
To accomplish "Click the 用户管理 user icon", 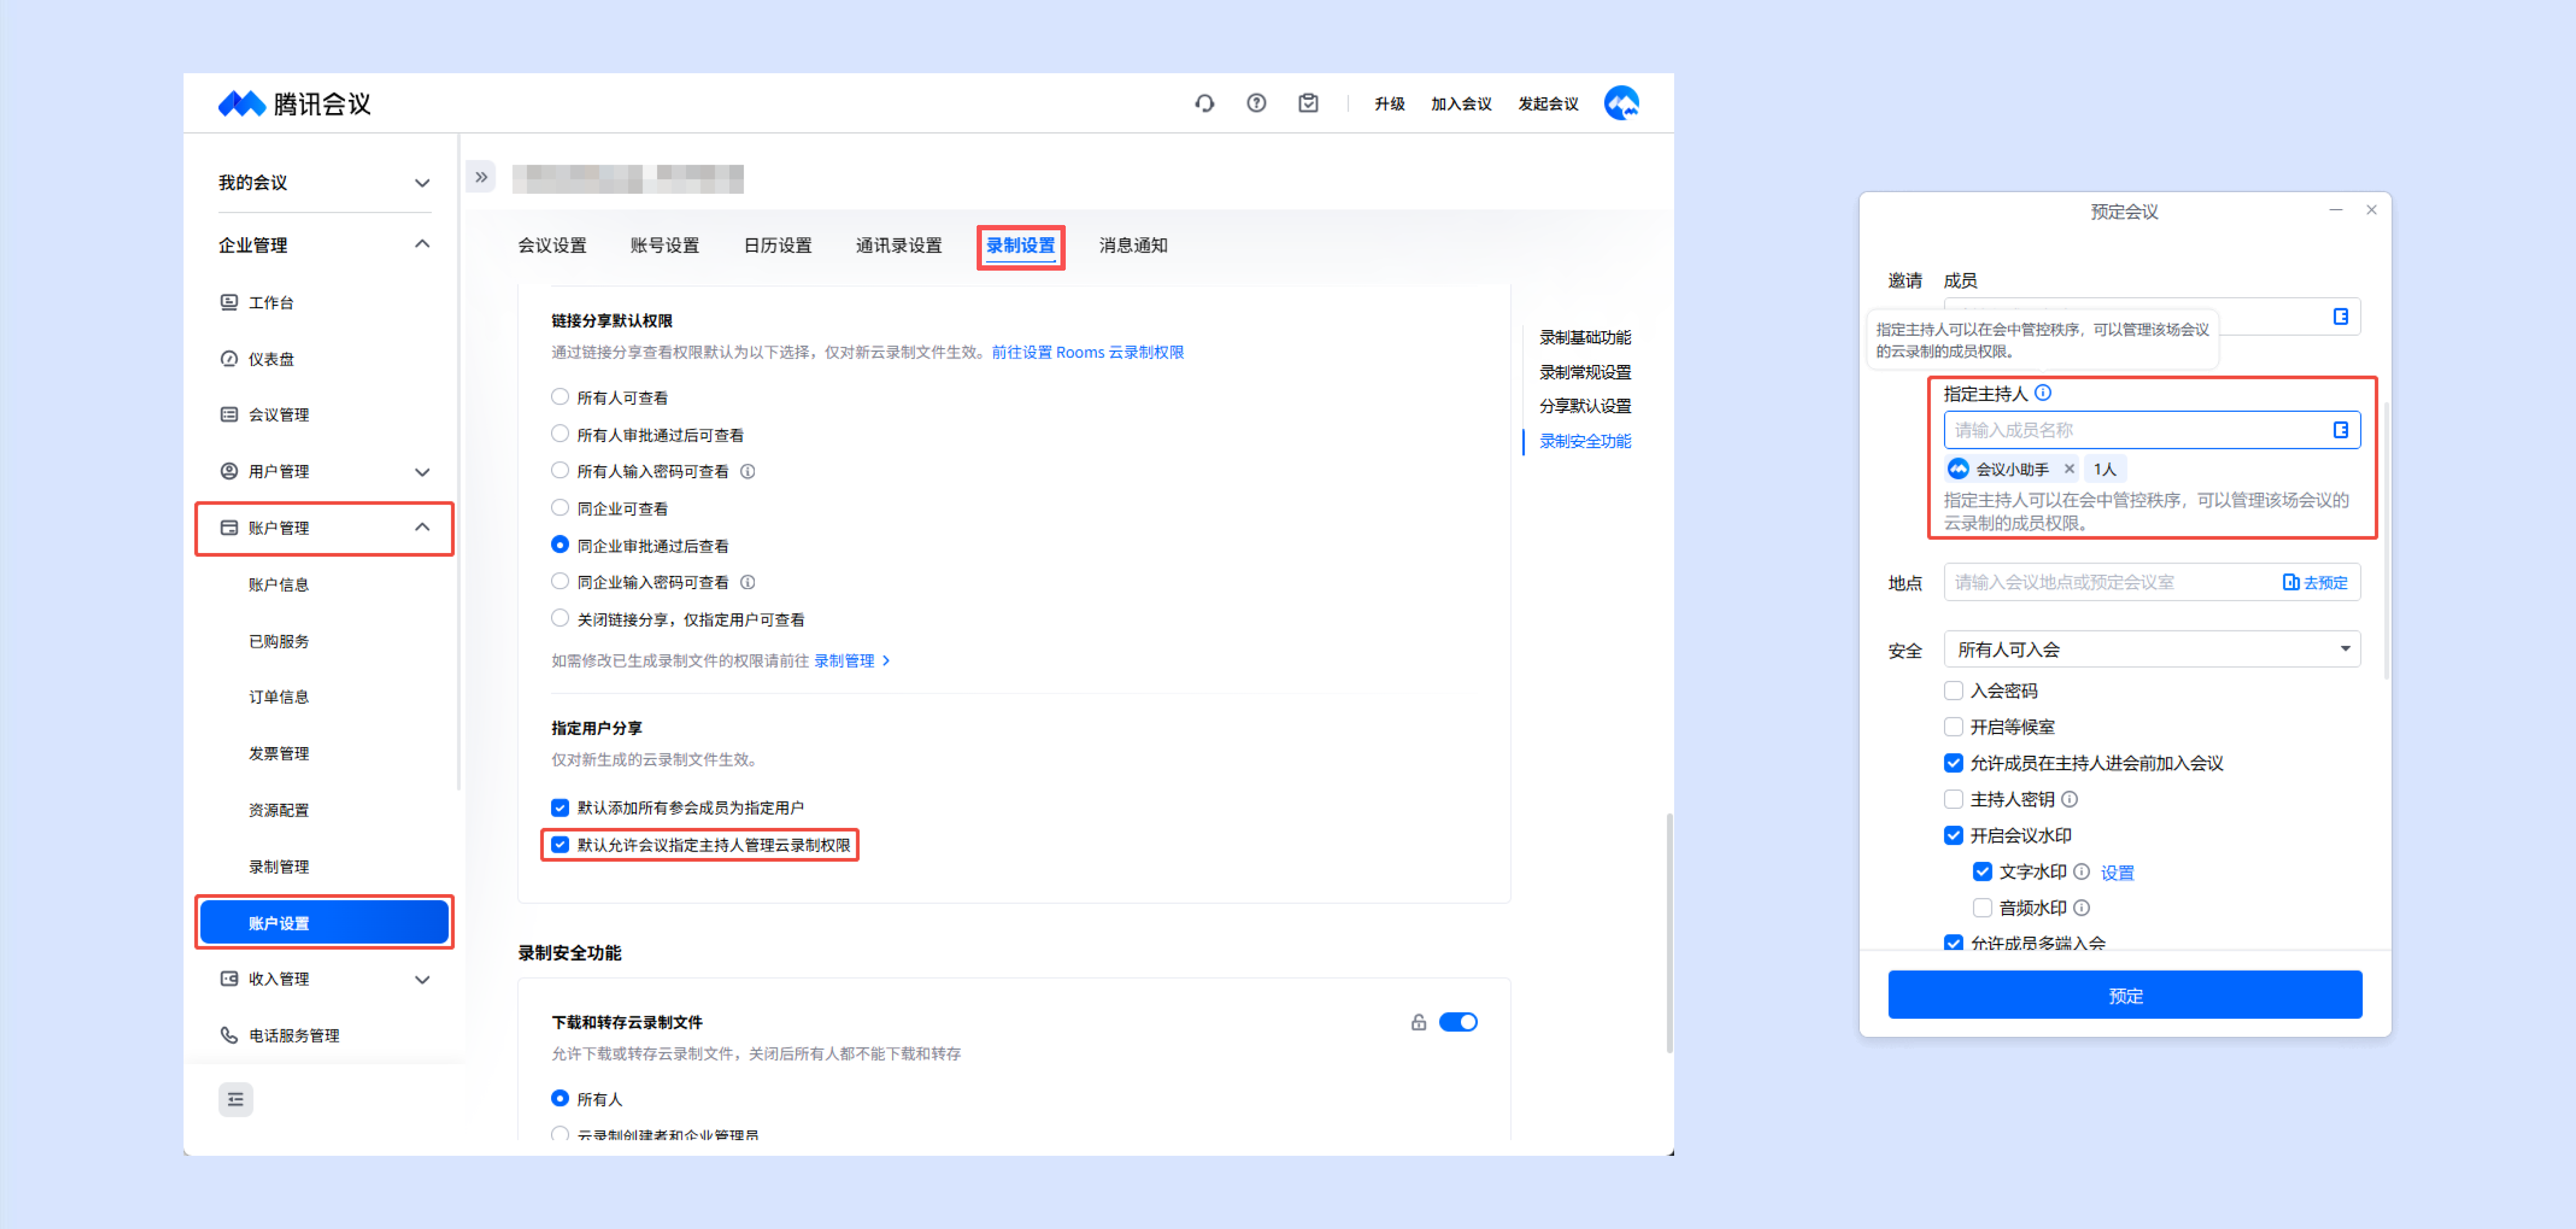I will (x=229, y=471).
